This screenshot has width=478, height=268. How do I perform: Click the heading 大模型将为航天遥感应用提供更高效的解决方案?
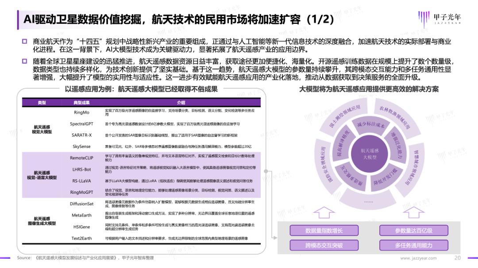pos(369,89)
